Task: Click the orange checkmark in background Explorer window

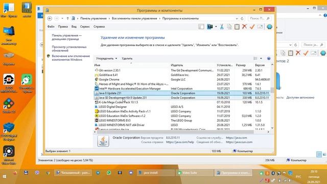Action: pyautogui.click(x=306, y=53)
